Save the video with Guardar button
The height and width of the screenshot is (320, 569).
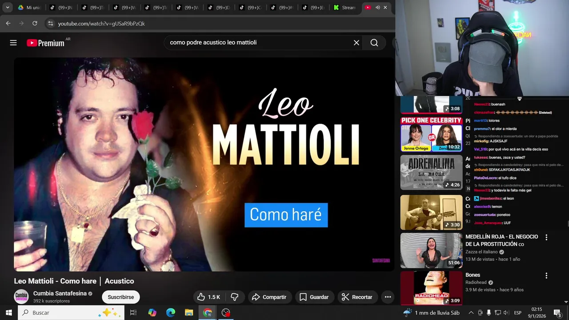click(x=314, y=297)
